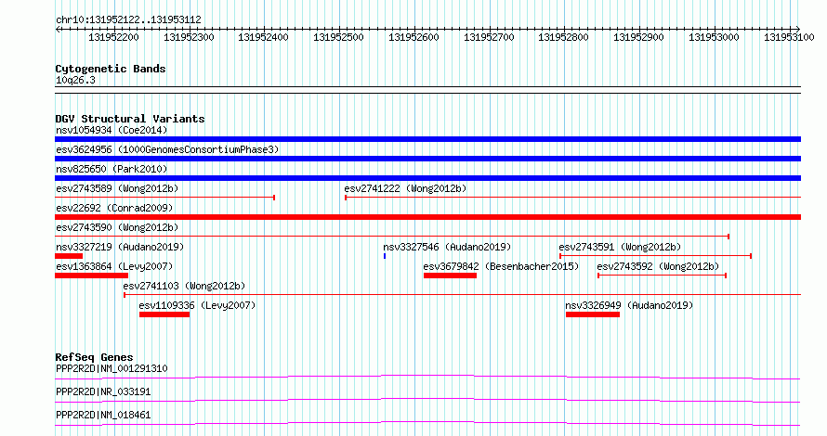The width and height of the screenshot is (827, 436).
Task: Click the DGV Structural Variants heading
Action: tap(130, 119)
